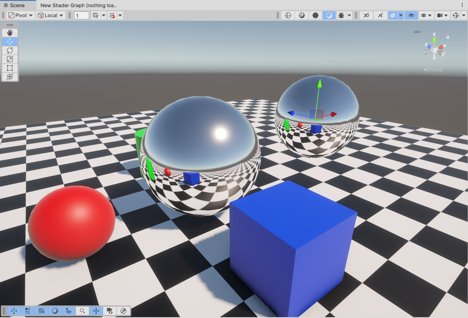This screenshot has height=318, width=468.
Task: Toggle the Search overlay magnifier button
Action: pyautogui.click(x=82, y=311)
